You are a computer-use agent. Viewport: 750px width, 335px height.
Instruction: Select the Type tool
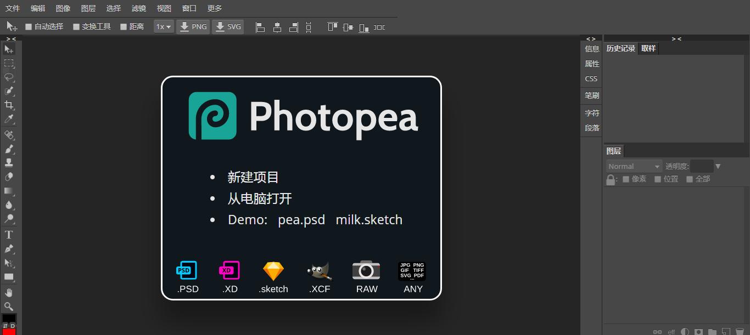[x=8, y=235]
